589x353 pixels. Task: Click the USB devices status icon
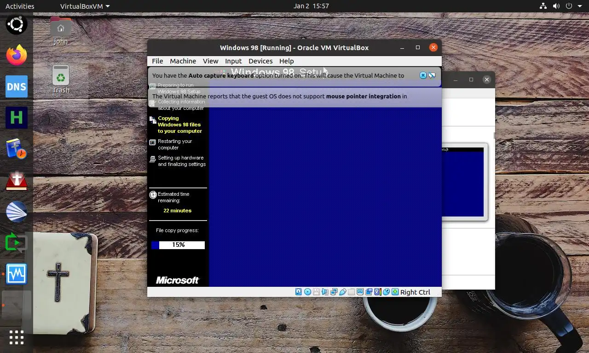click(x=342, y=292)
